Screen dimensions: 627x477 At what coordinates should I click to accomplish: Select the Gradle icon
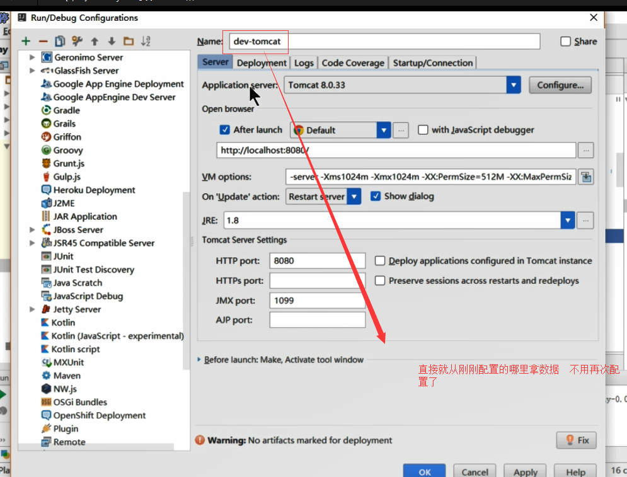point(47,110)
